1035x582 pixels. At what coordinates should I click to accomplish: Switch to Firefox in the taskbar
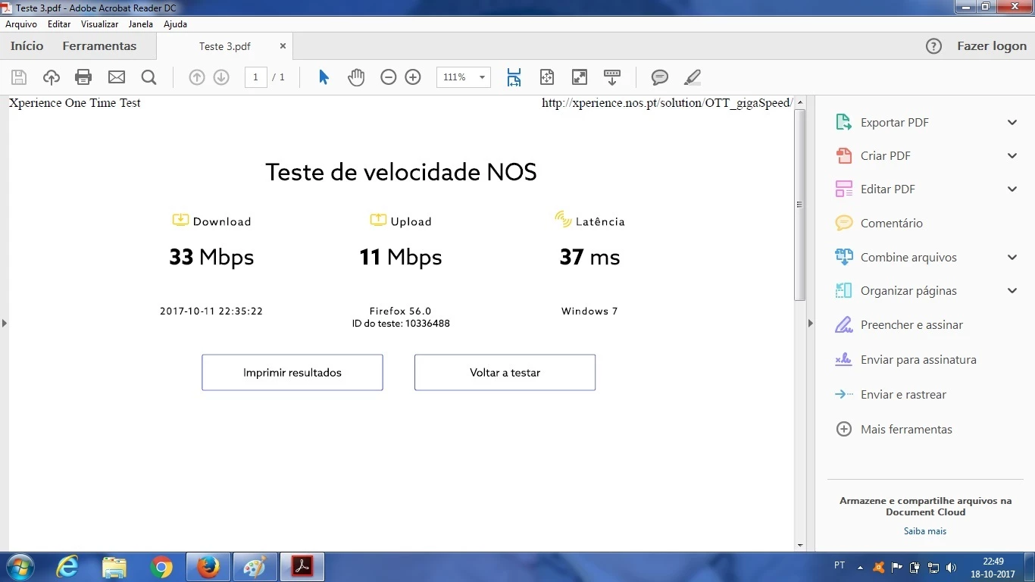point(208,567)
